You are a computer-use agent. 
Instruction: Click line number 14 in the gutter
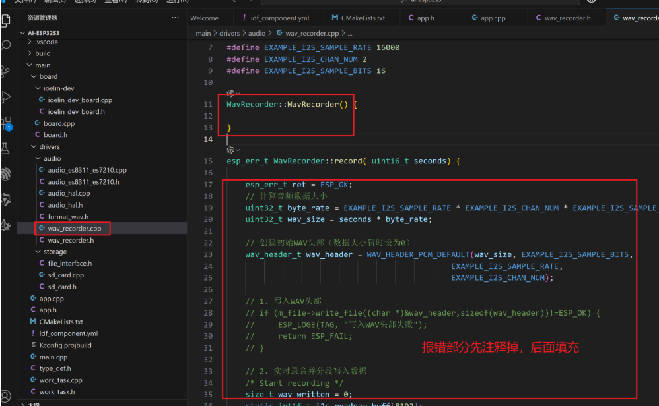coord(208,139)
